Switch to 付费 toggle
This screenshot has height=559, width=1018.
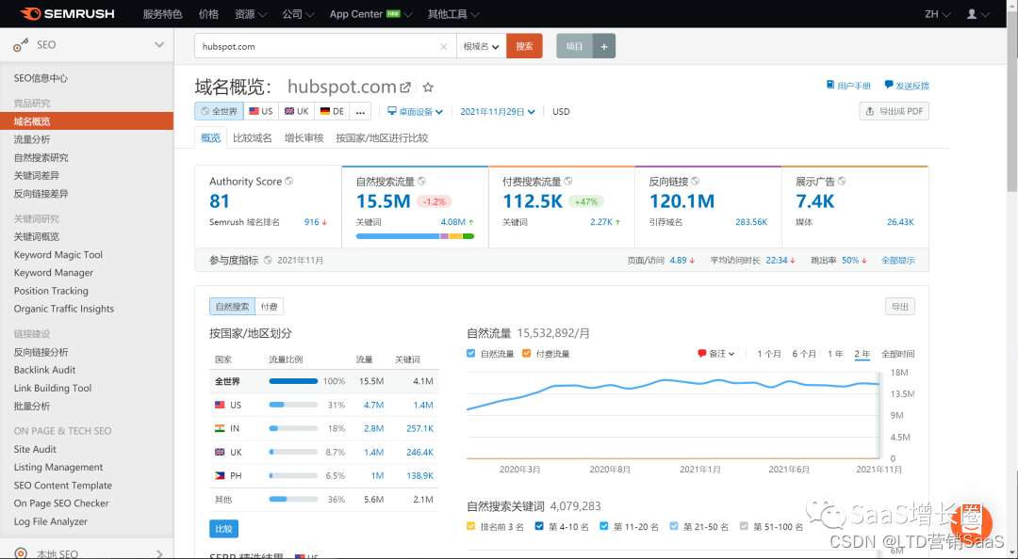click(x=270, y=307)
